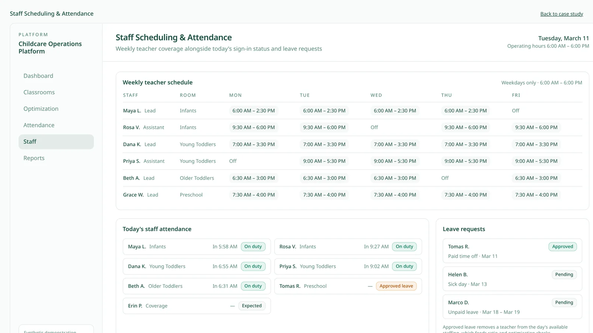Screen dimensions: 593x333
Task: Click In 5:58 AM sign-in time for Maya L.
Action: (225, 246)
